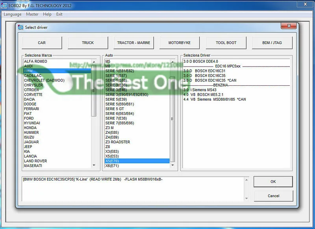Click the Select driver dialog icon
This screenshot has height=229, width=315.
click(x=20, y=27)
